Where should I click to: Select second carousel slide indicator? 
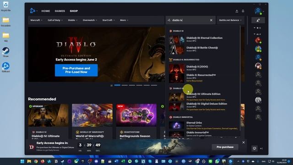125,85
